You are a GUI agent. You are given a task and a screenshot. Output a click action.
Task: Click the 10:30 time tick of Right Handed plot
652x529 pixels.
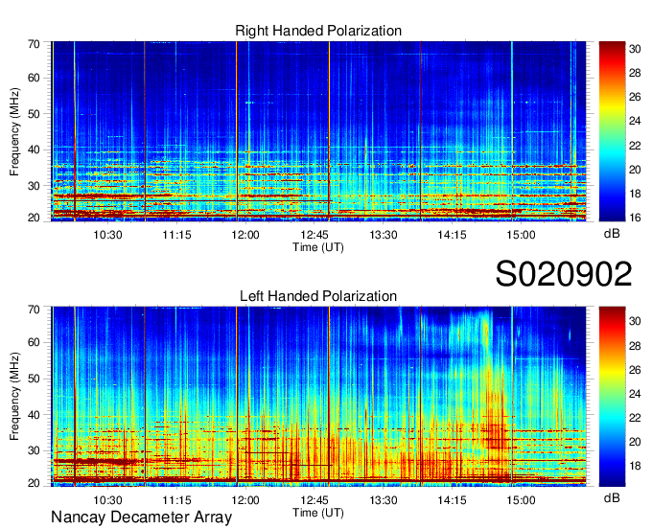107,235
